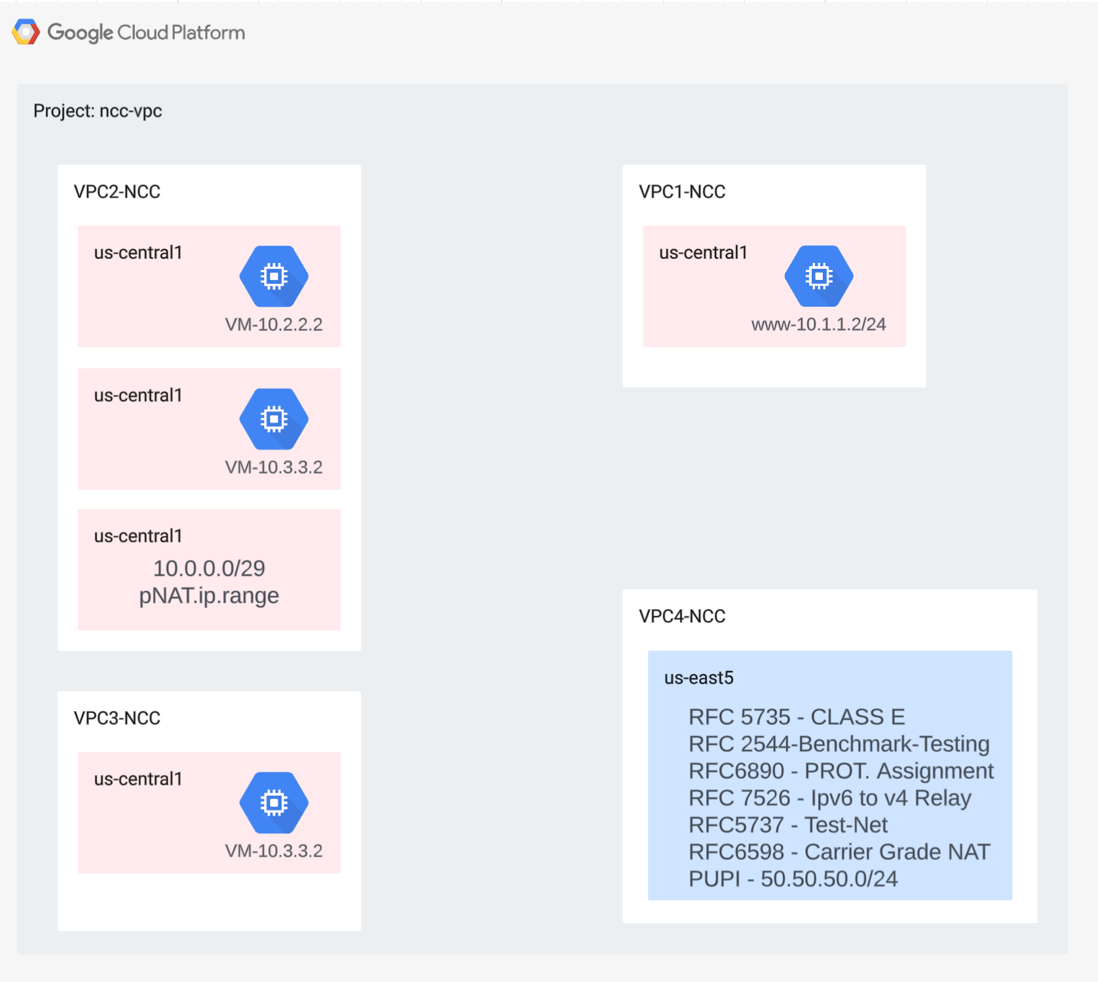This screenshot has width=1098, height=982.
Task: Click the VM-10.2.2.2 instance label
Action: (274, 324)
